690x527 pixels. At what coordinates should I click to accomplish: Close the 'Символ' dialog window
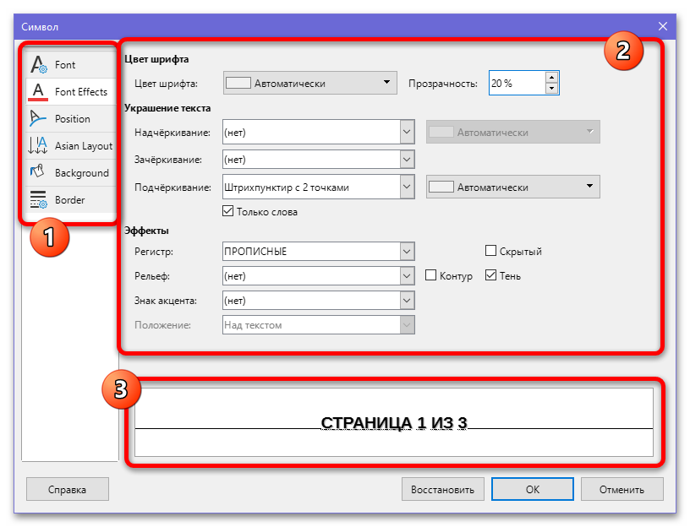[663, 26]
